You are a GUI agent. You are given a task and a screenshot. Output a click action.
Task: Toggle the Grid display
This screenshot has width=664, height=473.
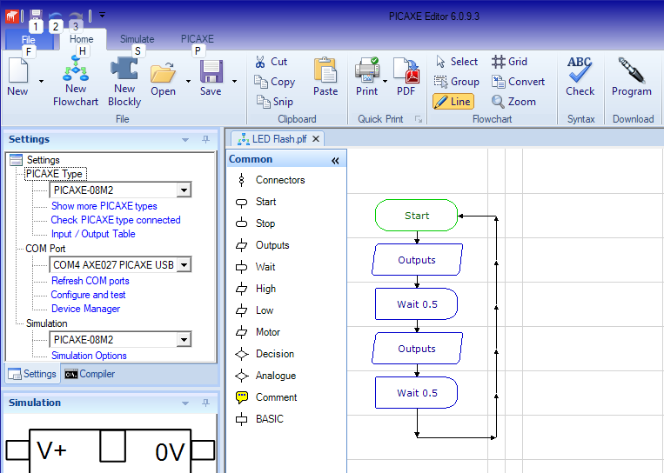click(x=510, y=62)
